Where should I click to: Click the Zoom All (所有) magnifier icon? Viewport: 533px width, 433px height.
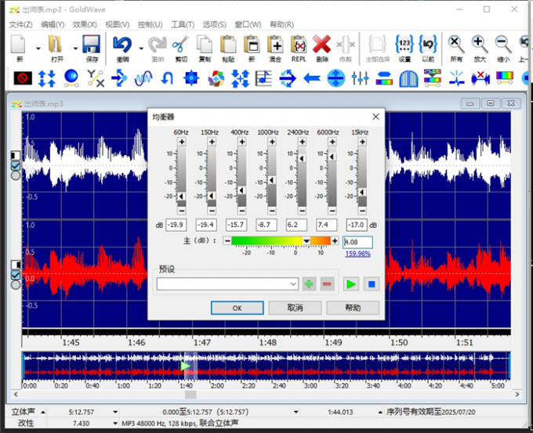coord(456,44)
